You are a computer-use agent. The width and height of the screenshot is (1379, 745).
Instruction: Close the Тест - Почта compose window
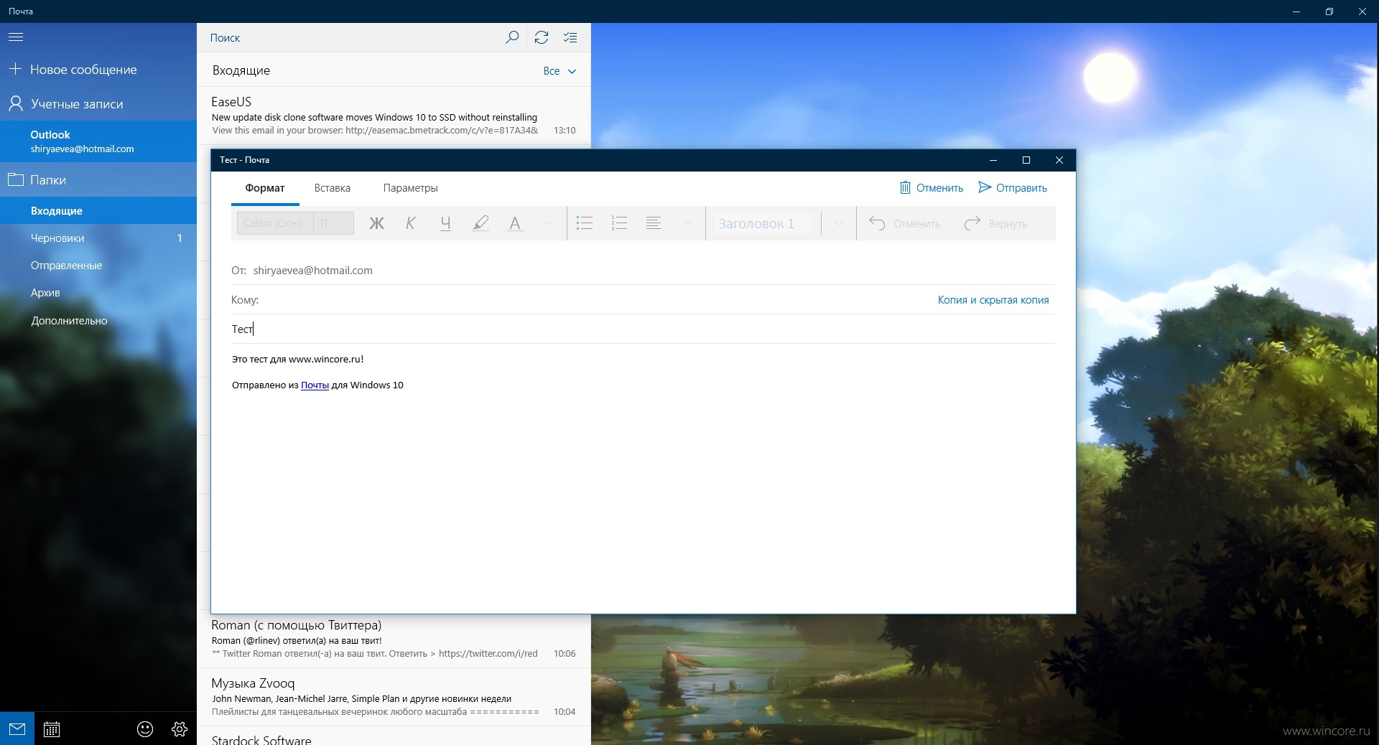pos(1059,160)
